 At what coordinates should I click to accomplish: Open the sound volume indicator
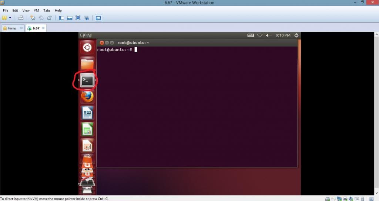(268, 35)
